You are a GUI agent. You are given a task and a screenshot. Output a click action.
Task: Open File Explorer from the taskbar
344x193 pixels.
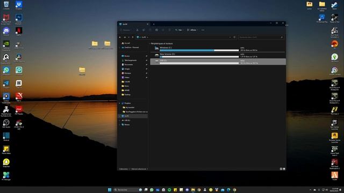193,190
